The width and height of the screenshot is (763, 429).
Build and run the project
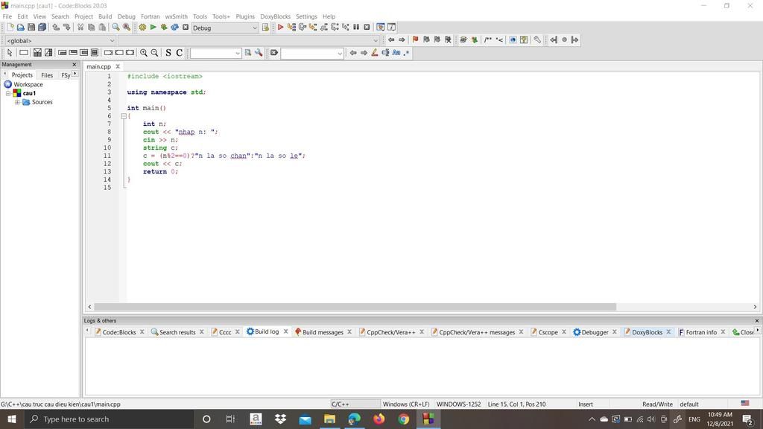click(163, 28)
